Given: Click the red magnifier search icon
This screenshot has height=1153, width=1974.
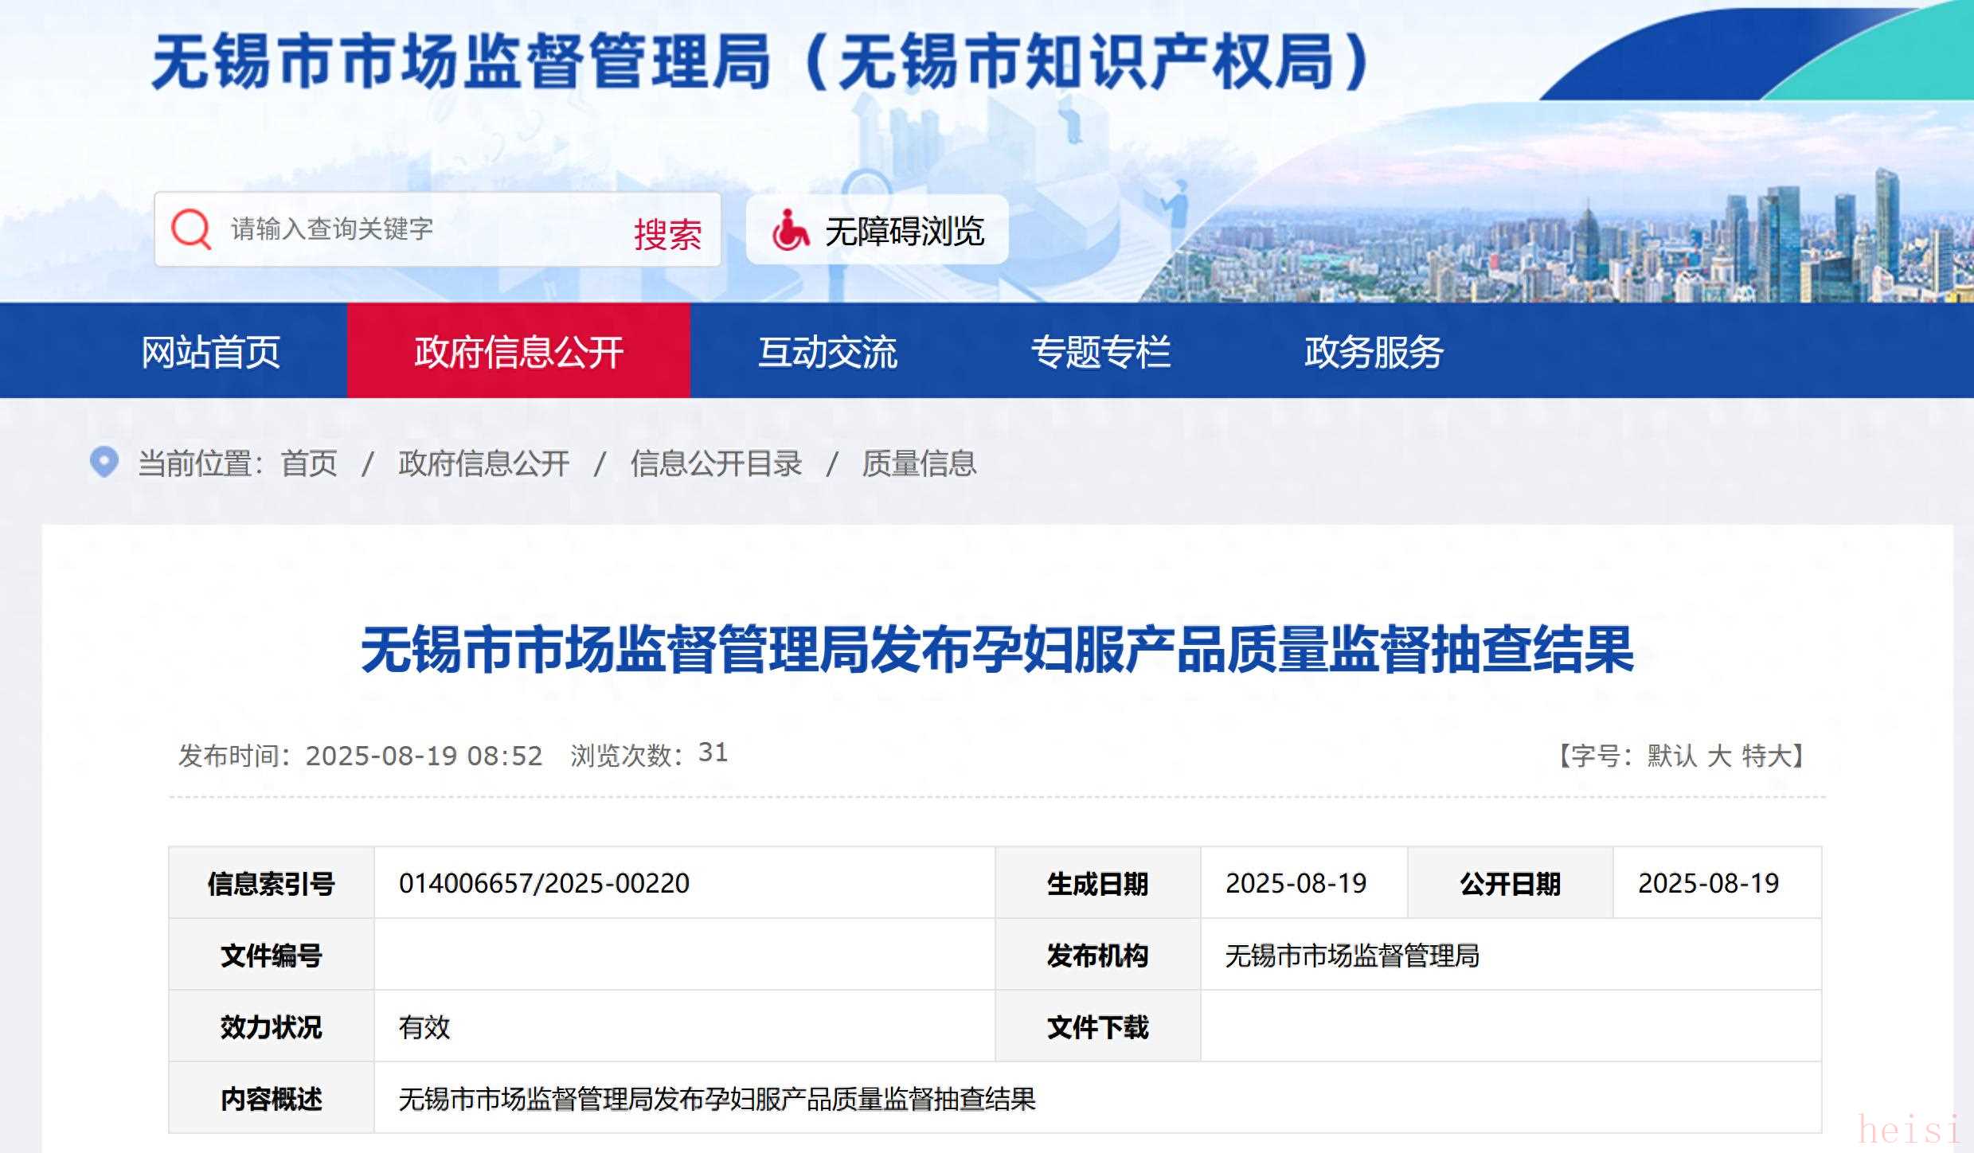Looking at the screenshot, I should click(x=191, y=230).
